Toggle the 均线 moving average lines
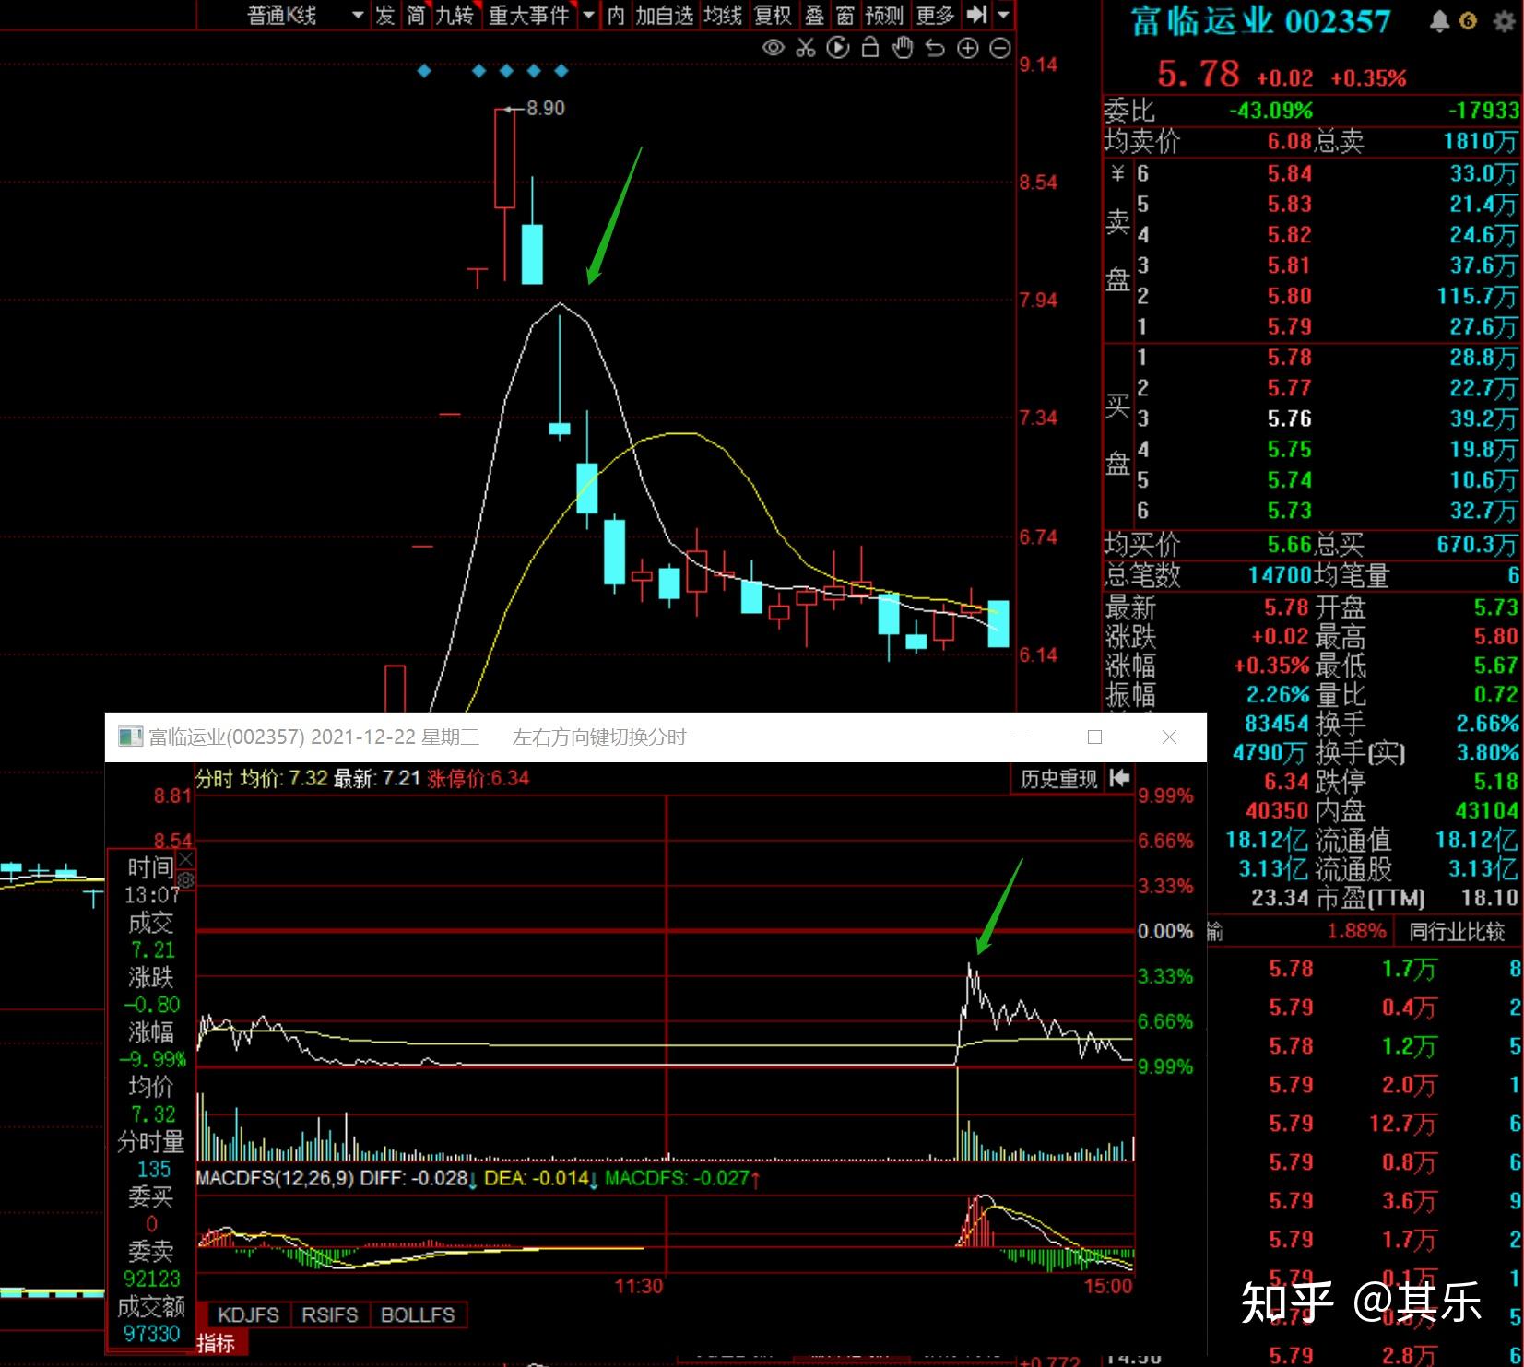Screen dimensions: 1524x1367 pos(723,15)
